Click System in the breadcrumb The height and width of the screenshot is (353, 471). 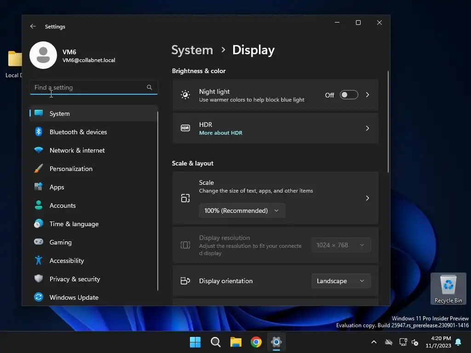(192, 50)
